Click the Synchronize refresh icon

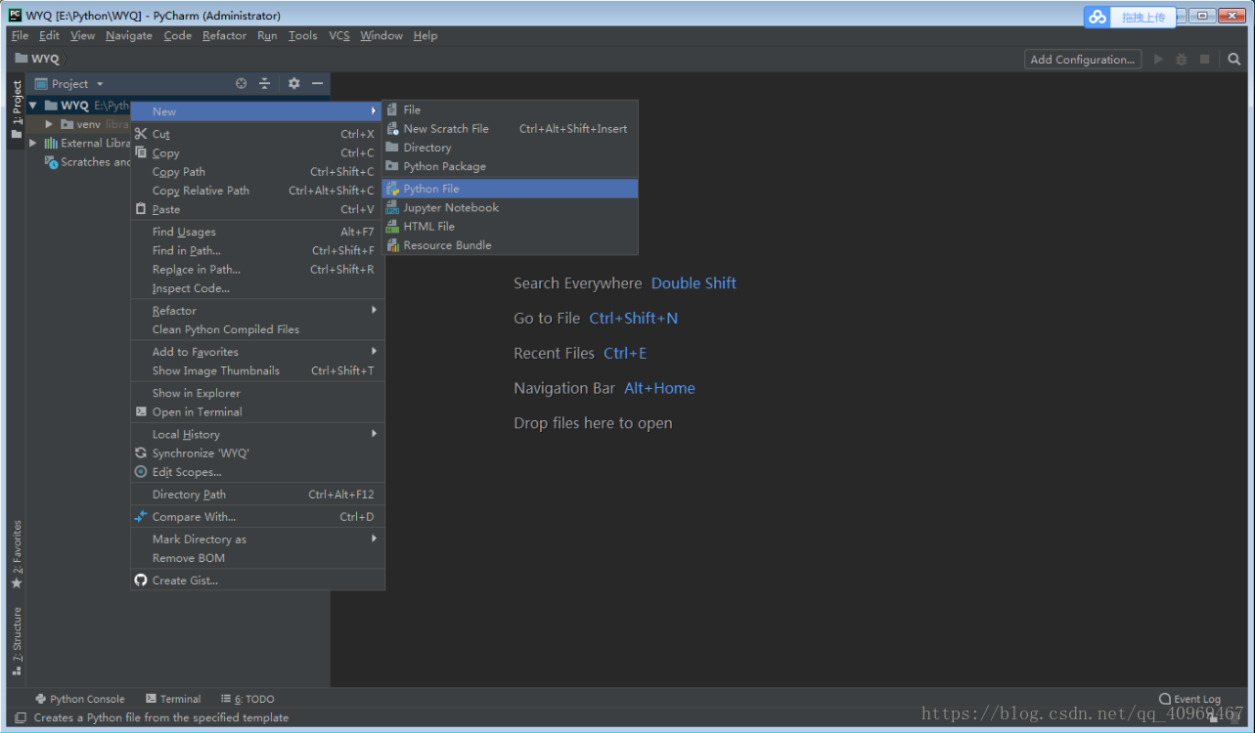tap(141, 453)
